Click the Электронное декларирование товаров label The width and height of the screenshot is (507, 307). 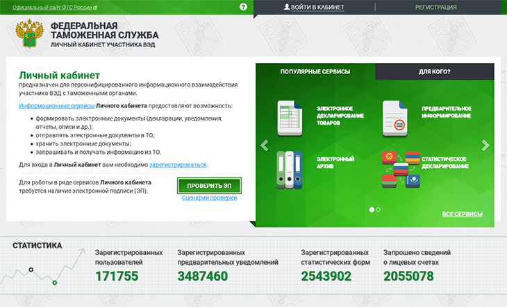coord(340,116)
